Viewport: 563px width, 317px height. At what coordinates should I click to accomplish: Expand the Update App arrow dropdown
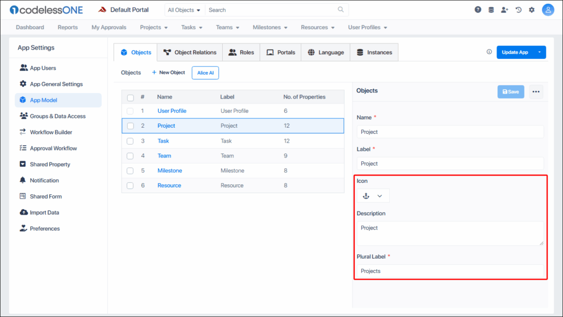(539, 52)
